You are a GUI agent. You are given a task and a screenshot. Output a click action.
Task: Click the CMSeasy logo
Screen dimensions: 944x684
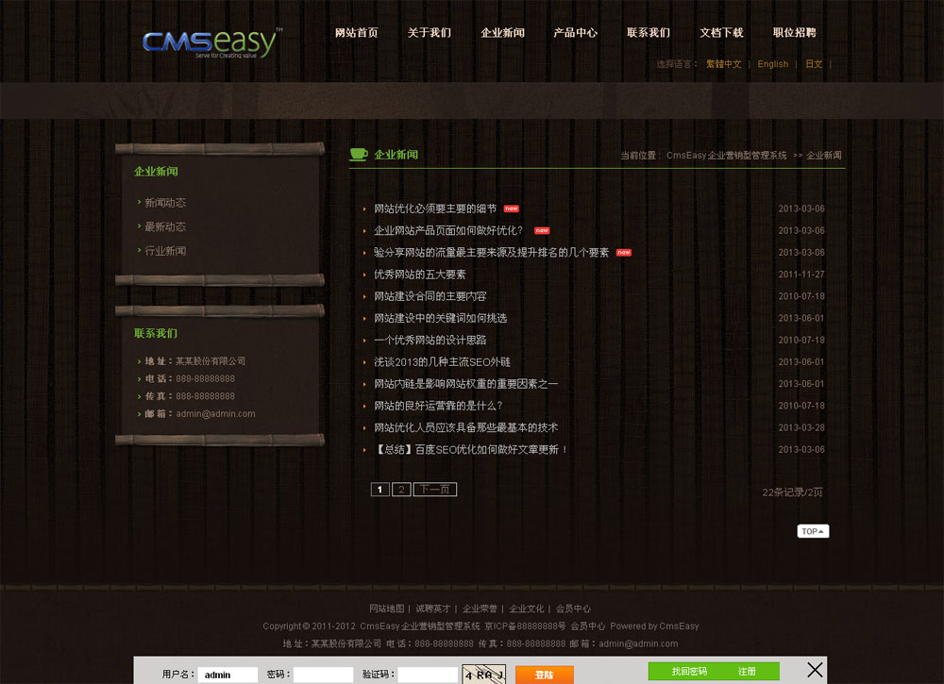(x=211, y=42)
